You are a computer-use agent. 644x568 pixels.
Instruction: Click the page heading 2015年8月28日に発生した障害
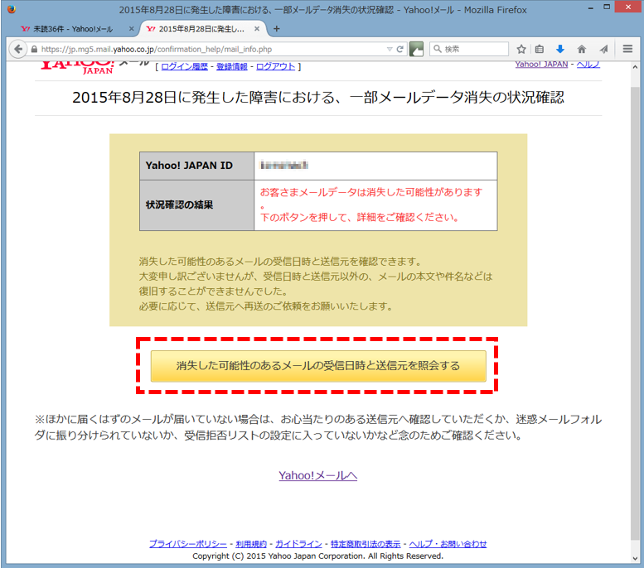(318, 98)
